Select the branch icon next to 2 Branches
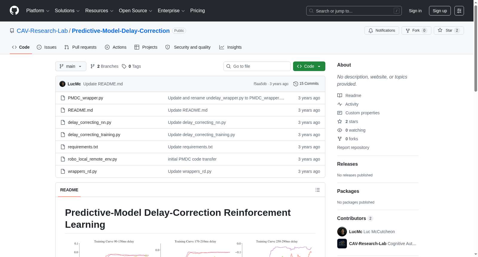Screen dimensions: 478x257 [x=93, y=66]
